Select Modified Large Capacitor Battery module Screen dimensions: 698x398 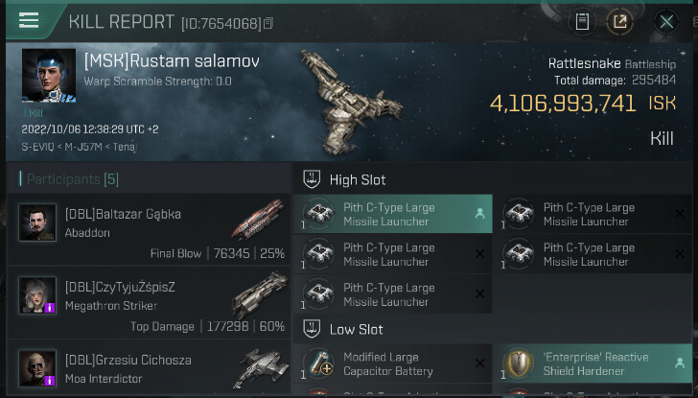pyautogui.click(x=393, y=363)
